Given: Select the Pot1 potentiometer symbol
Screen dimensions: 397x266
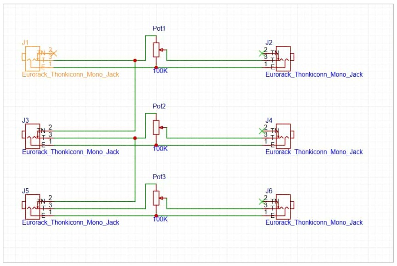Looking at the screenshot, I should click(156, 49).
